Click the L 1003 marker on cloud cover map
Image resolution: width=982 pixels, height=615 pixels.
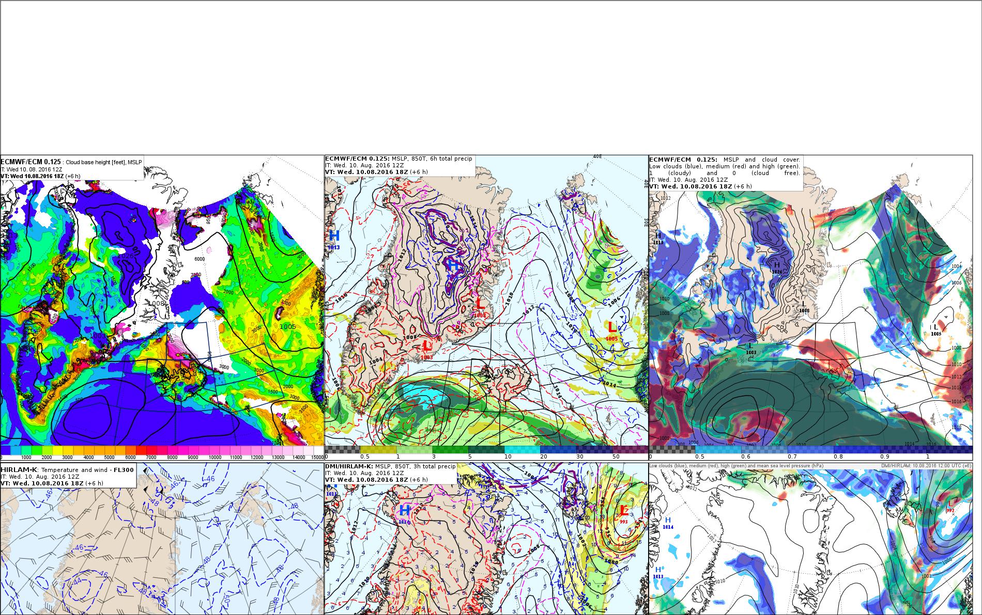tap(751, 348)
